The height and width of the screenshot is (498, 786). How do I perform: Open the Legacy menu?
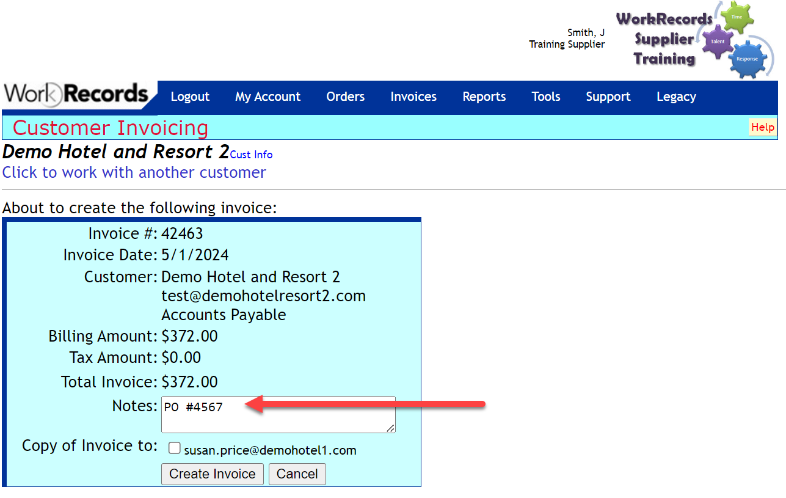[676, 97]
